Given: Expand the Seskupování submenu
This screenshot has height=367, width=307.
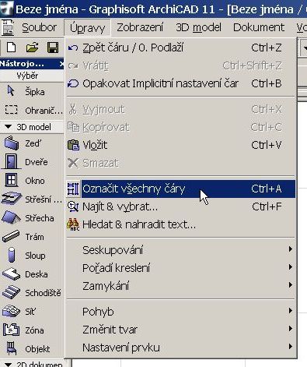Looking at the screenshot, I should click(x=181, y=250).
